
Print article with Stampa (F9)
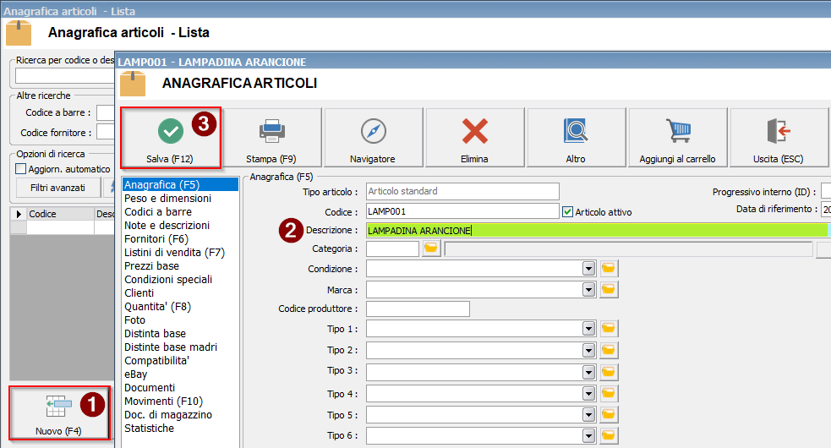[271, 138]
